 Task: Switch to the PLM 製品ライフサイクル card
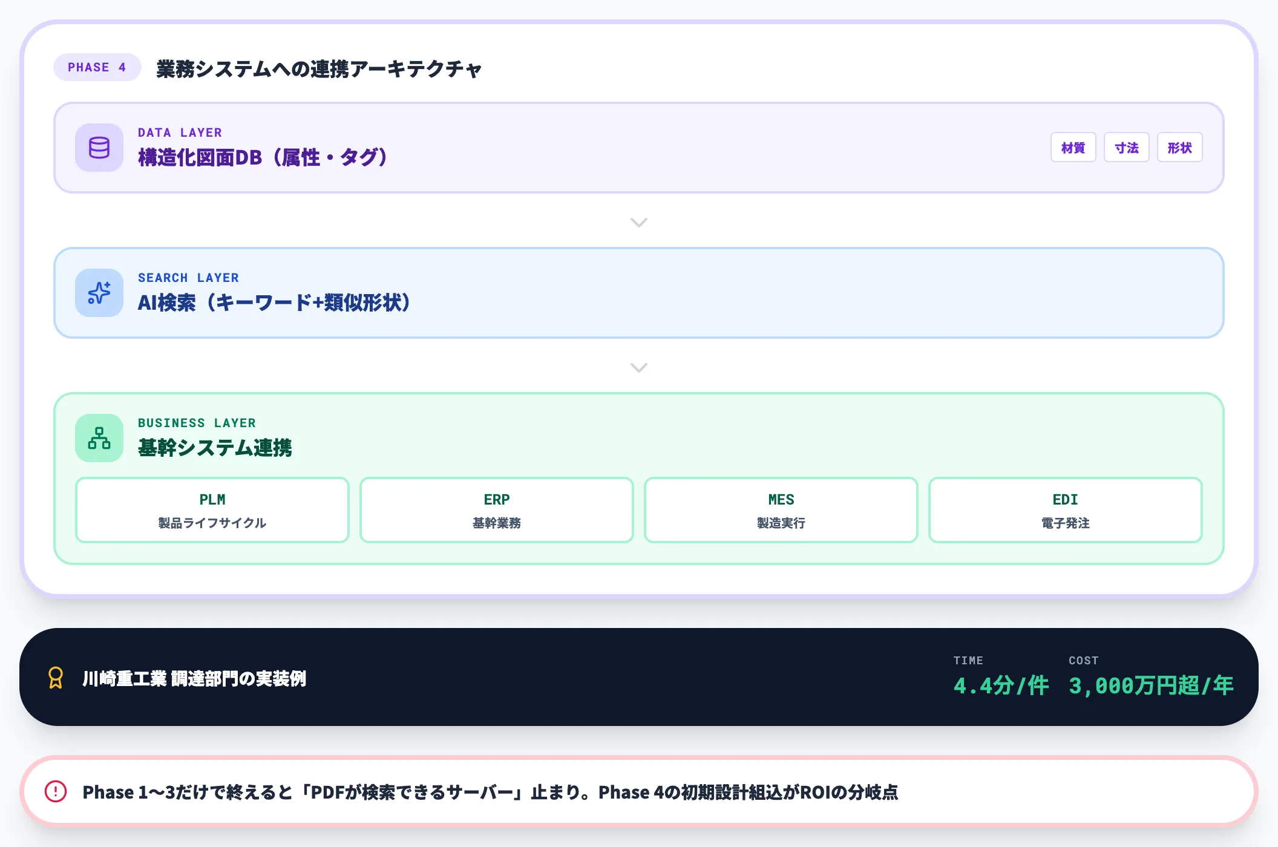coord(211,509)
